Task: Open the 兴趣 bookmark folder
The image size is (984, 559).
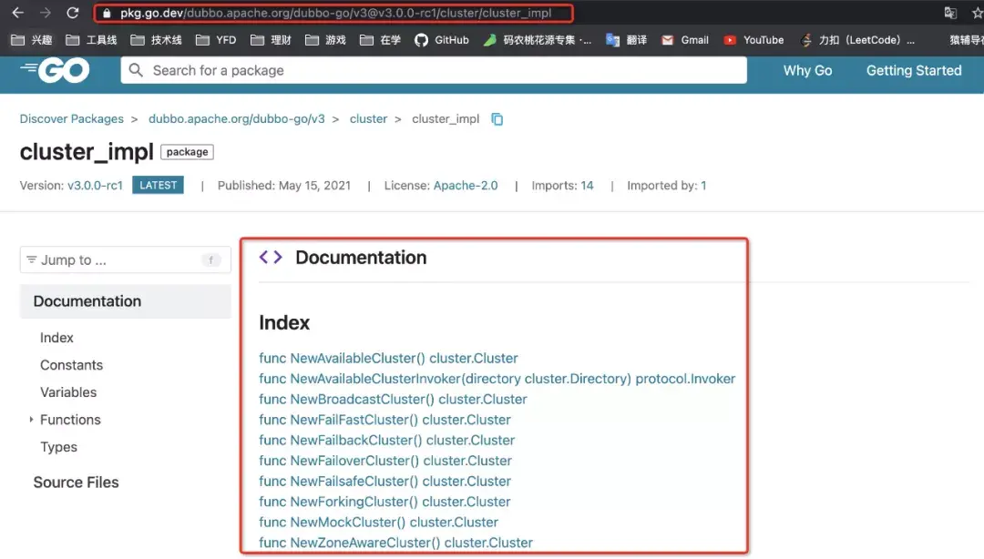Action: point(32,40)
